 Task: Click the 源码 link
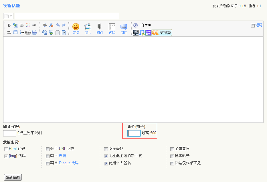(x=259, y=25)
